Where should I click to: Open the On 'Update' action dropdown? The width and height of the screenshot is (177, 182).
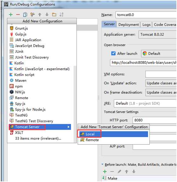pyautogui.click(x=161, y=83)
